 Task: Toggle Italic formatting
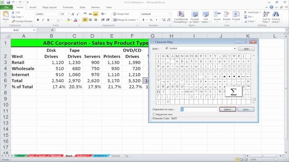(43, 20)
